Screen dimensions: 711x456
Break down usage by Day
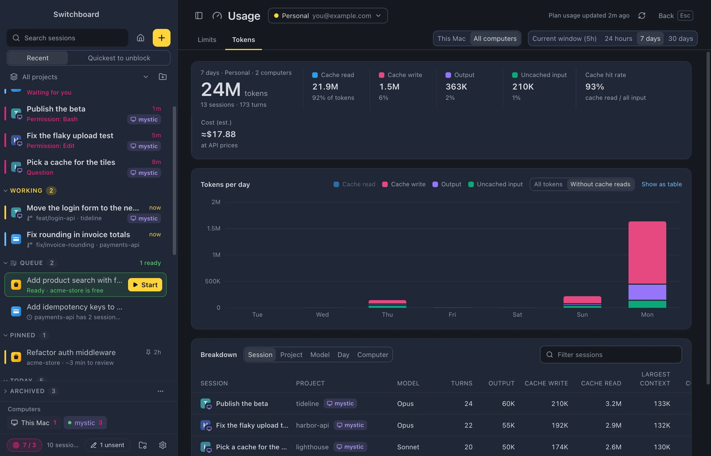click(343, 355)
